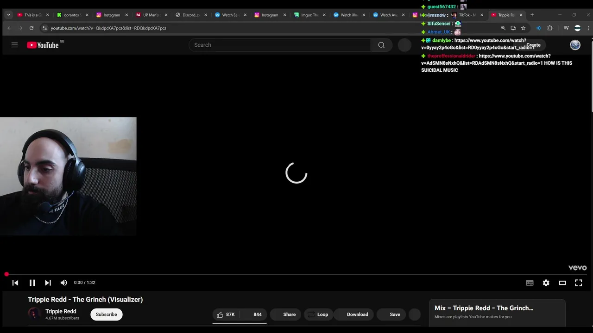Close the qorantos tab
Screen dimensions: 593x333
pos(87,15)
